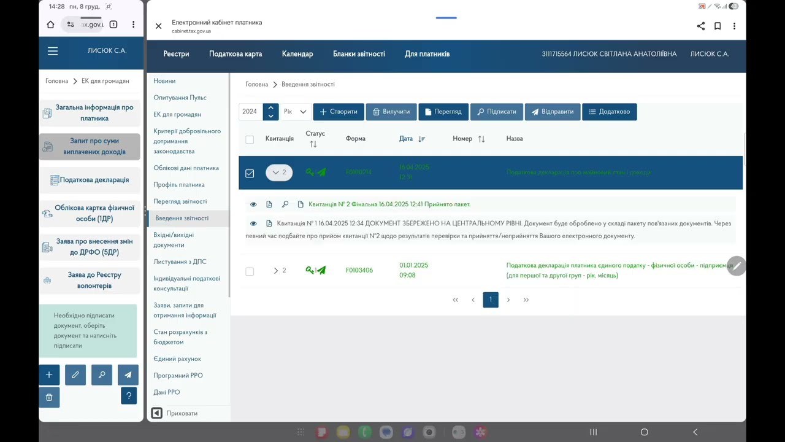The image size is (785, 442).
Task: Close the Електронний кабінет платника tab
Action: tap(158, 26)
